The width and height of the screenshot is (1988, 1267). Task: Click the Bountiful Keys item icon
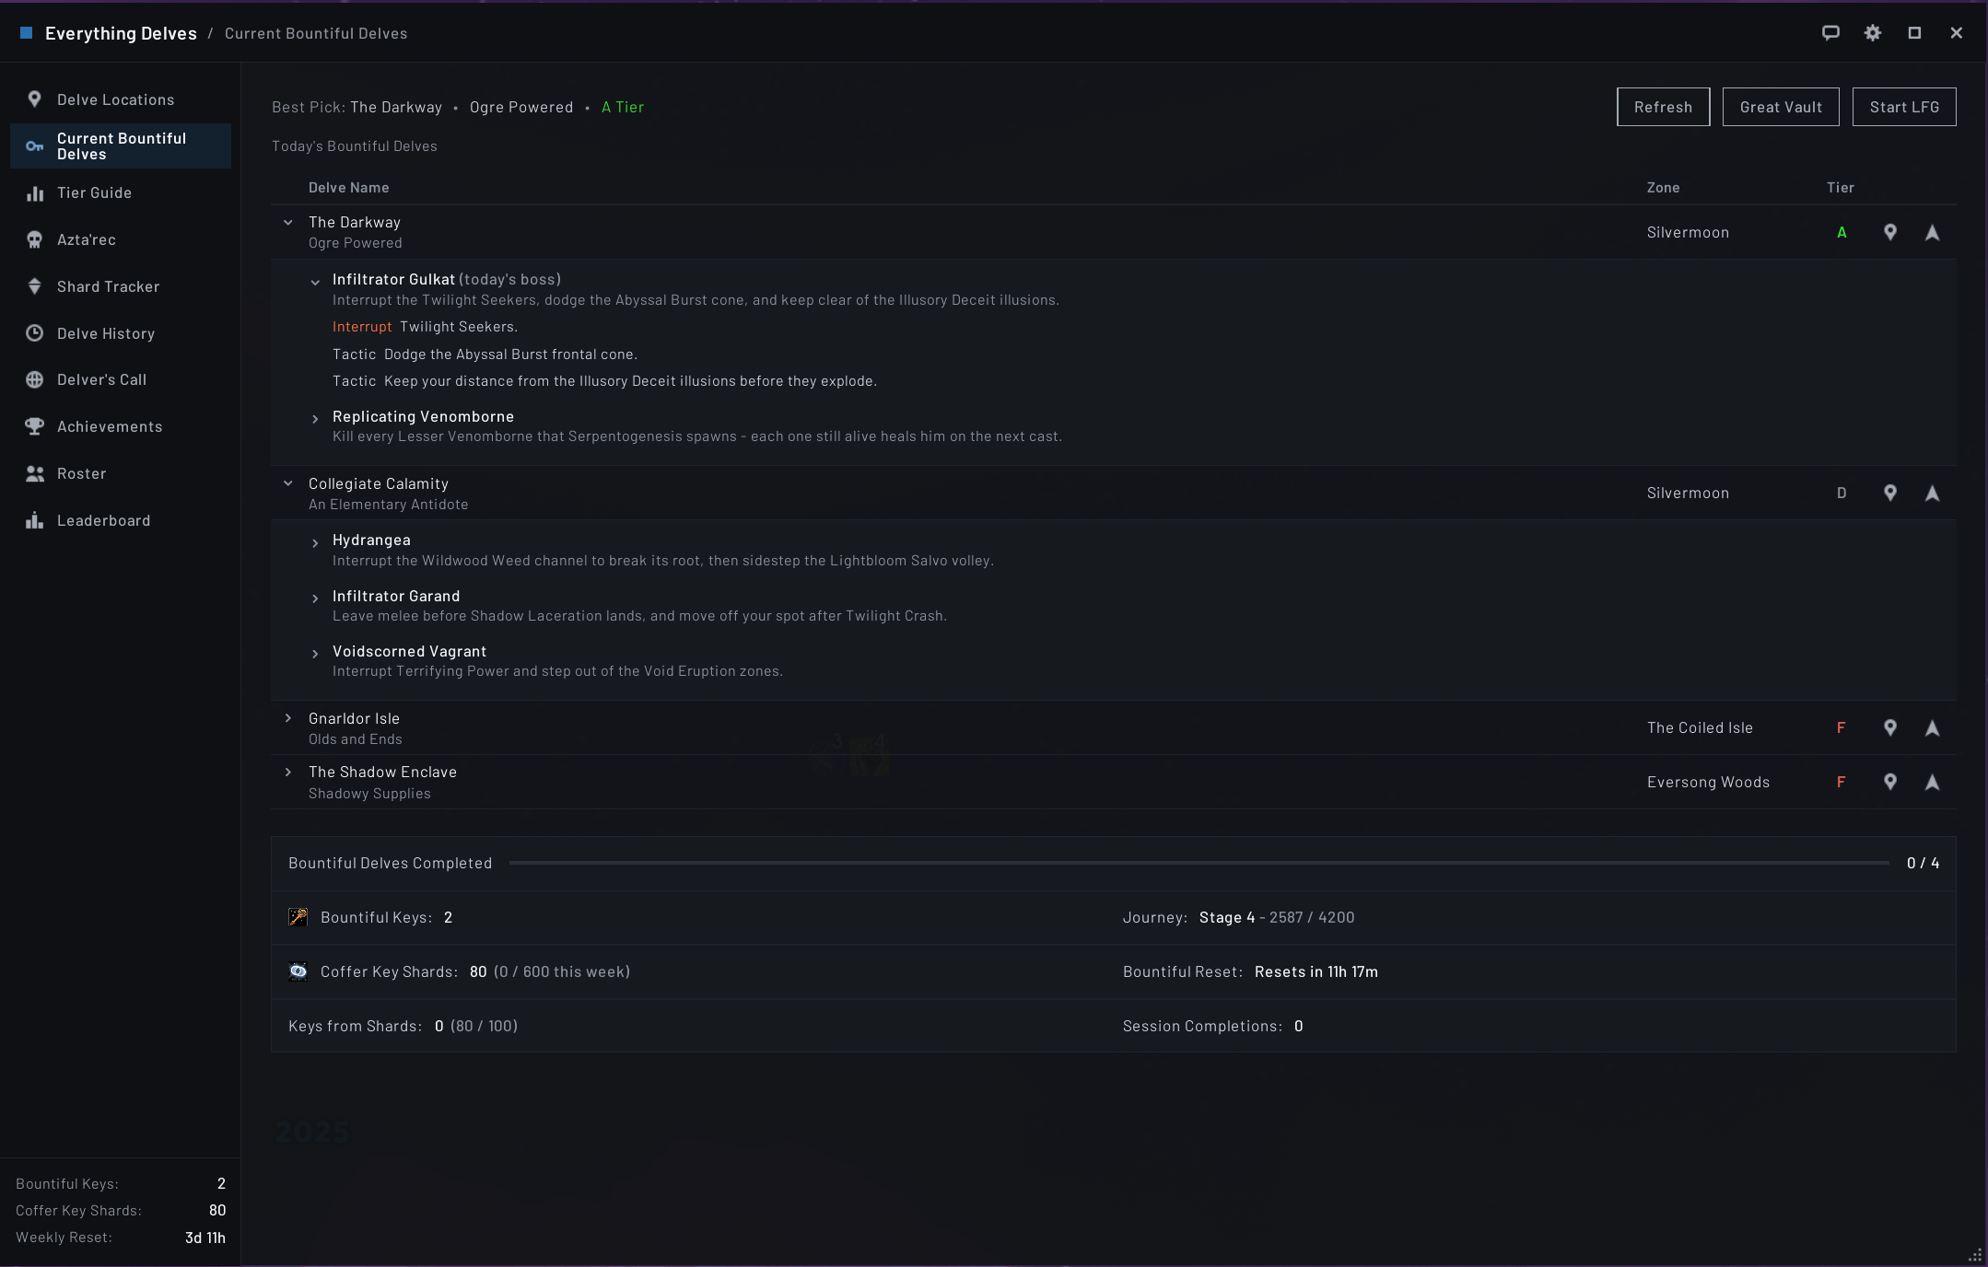coord(298,917)
